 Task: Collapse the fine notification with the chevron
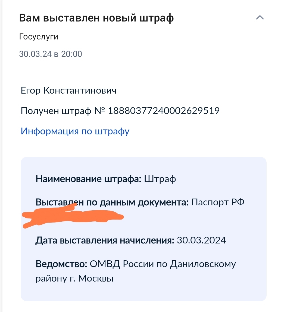pyautogui.click(x=260, y=18)
